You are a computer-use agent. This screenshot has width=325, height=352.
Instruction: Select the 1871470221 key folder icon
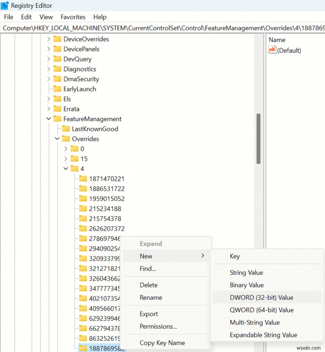[83, 178]
